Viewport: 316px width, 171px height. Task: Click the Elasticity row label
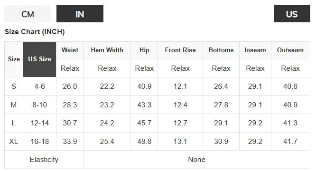tap(44, 160)
